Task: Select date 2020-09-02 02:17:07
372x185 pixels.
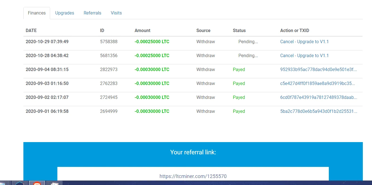Action: click(47, 98)
